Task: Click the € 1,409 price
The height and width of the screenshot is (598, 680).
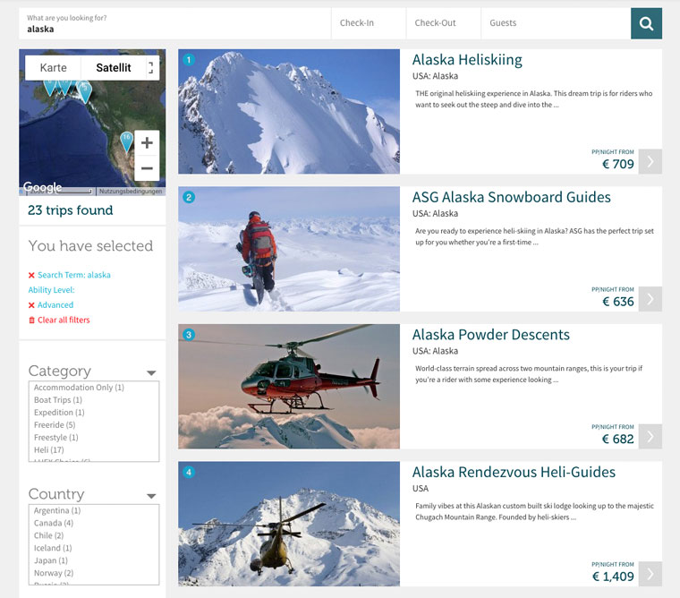Action: 613,577
